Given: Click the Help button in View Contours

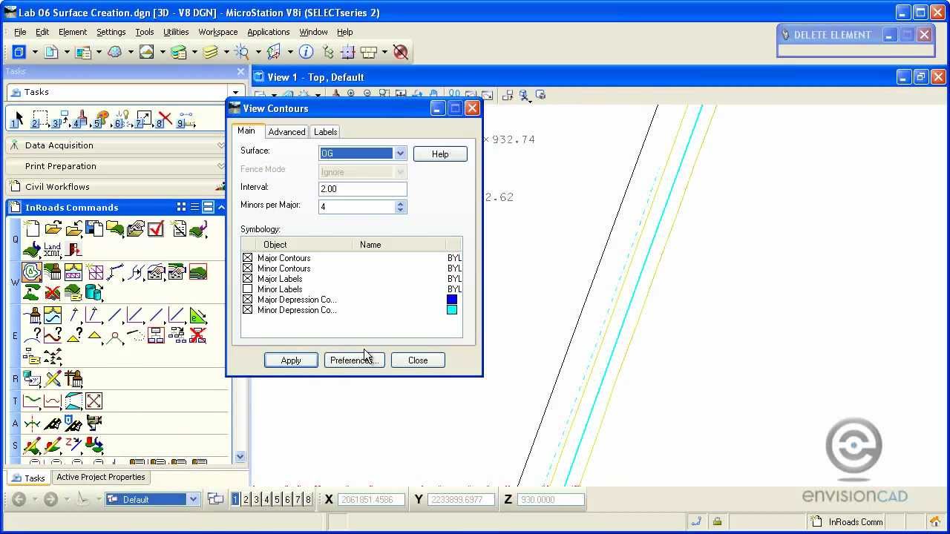Looking at the screenshot, I should [440, 154].
